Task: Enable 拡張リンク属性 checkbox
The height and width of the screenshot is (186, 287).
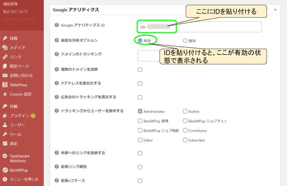Action: [140, 167]
